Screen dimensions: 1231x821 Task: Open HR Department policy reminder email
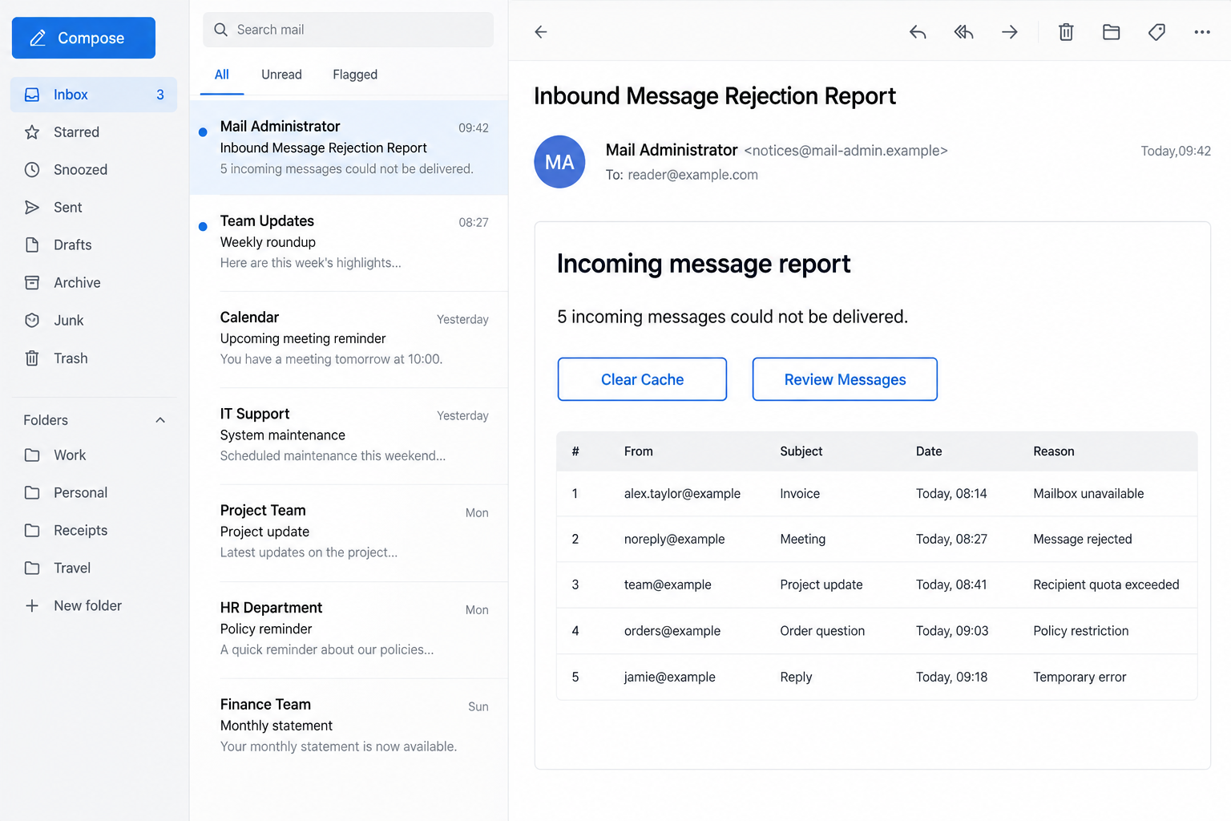[349, 629]
